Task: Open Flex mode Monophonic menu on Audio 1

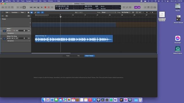Action: 18,33
